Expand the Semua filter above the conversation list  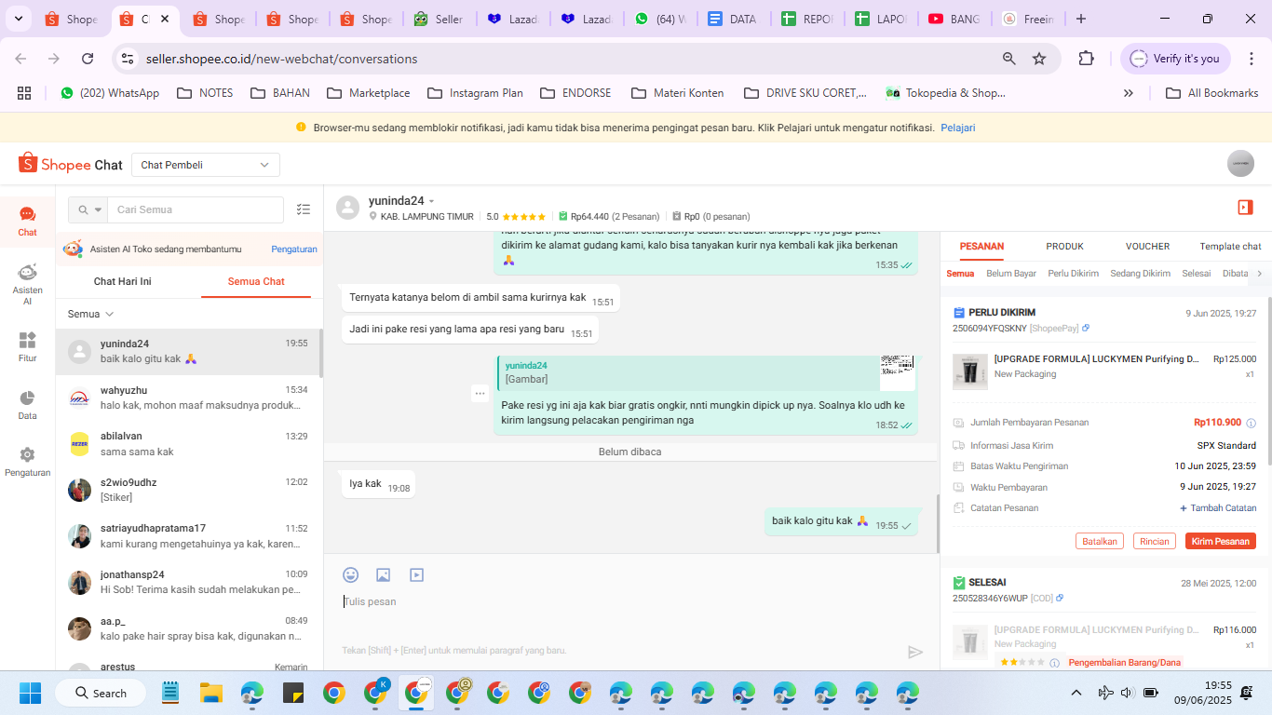[x=90, y=314]
